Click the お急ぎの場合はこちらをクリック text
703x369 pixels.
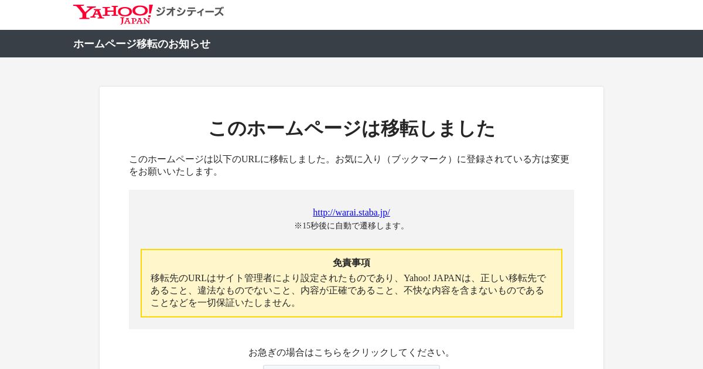point(351,353)
